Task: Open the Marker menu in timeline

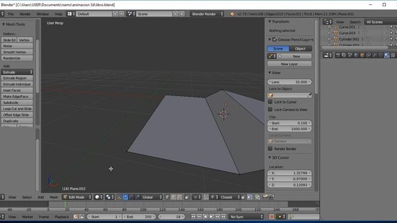Action: click(27, 217)
